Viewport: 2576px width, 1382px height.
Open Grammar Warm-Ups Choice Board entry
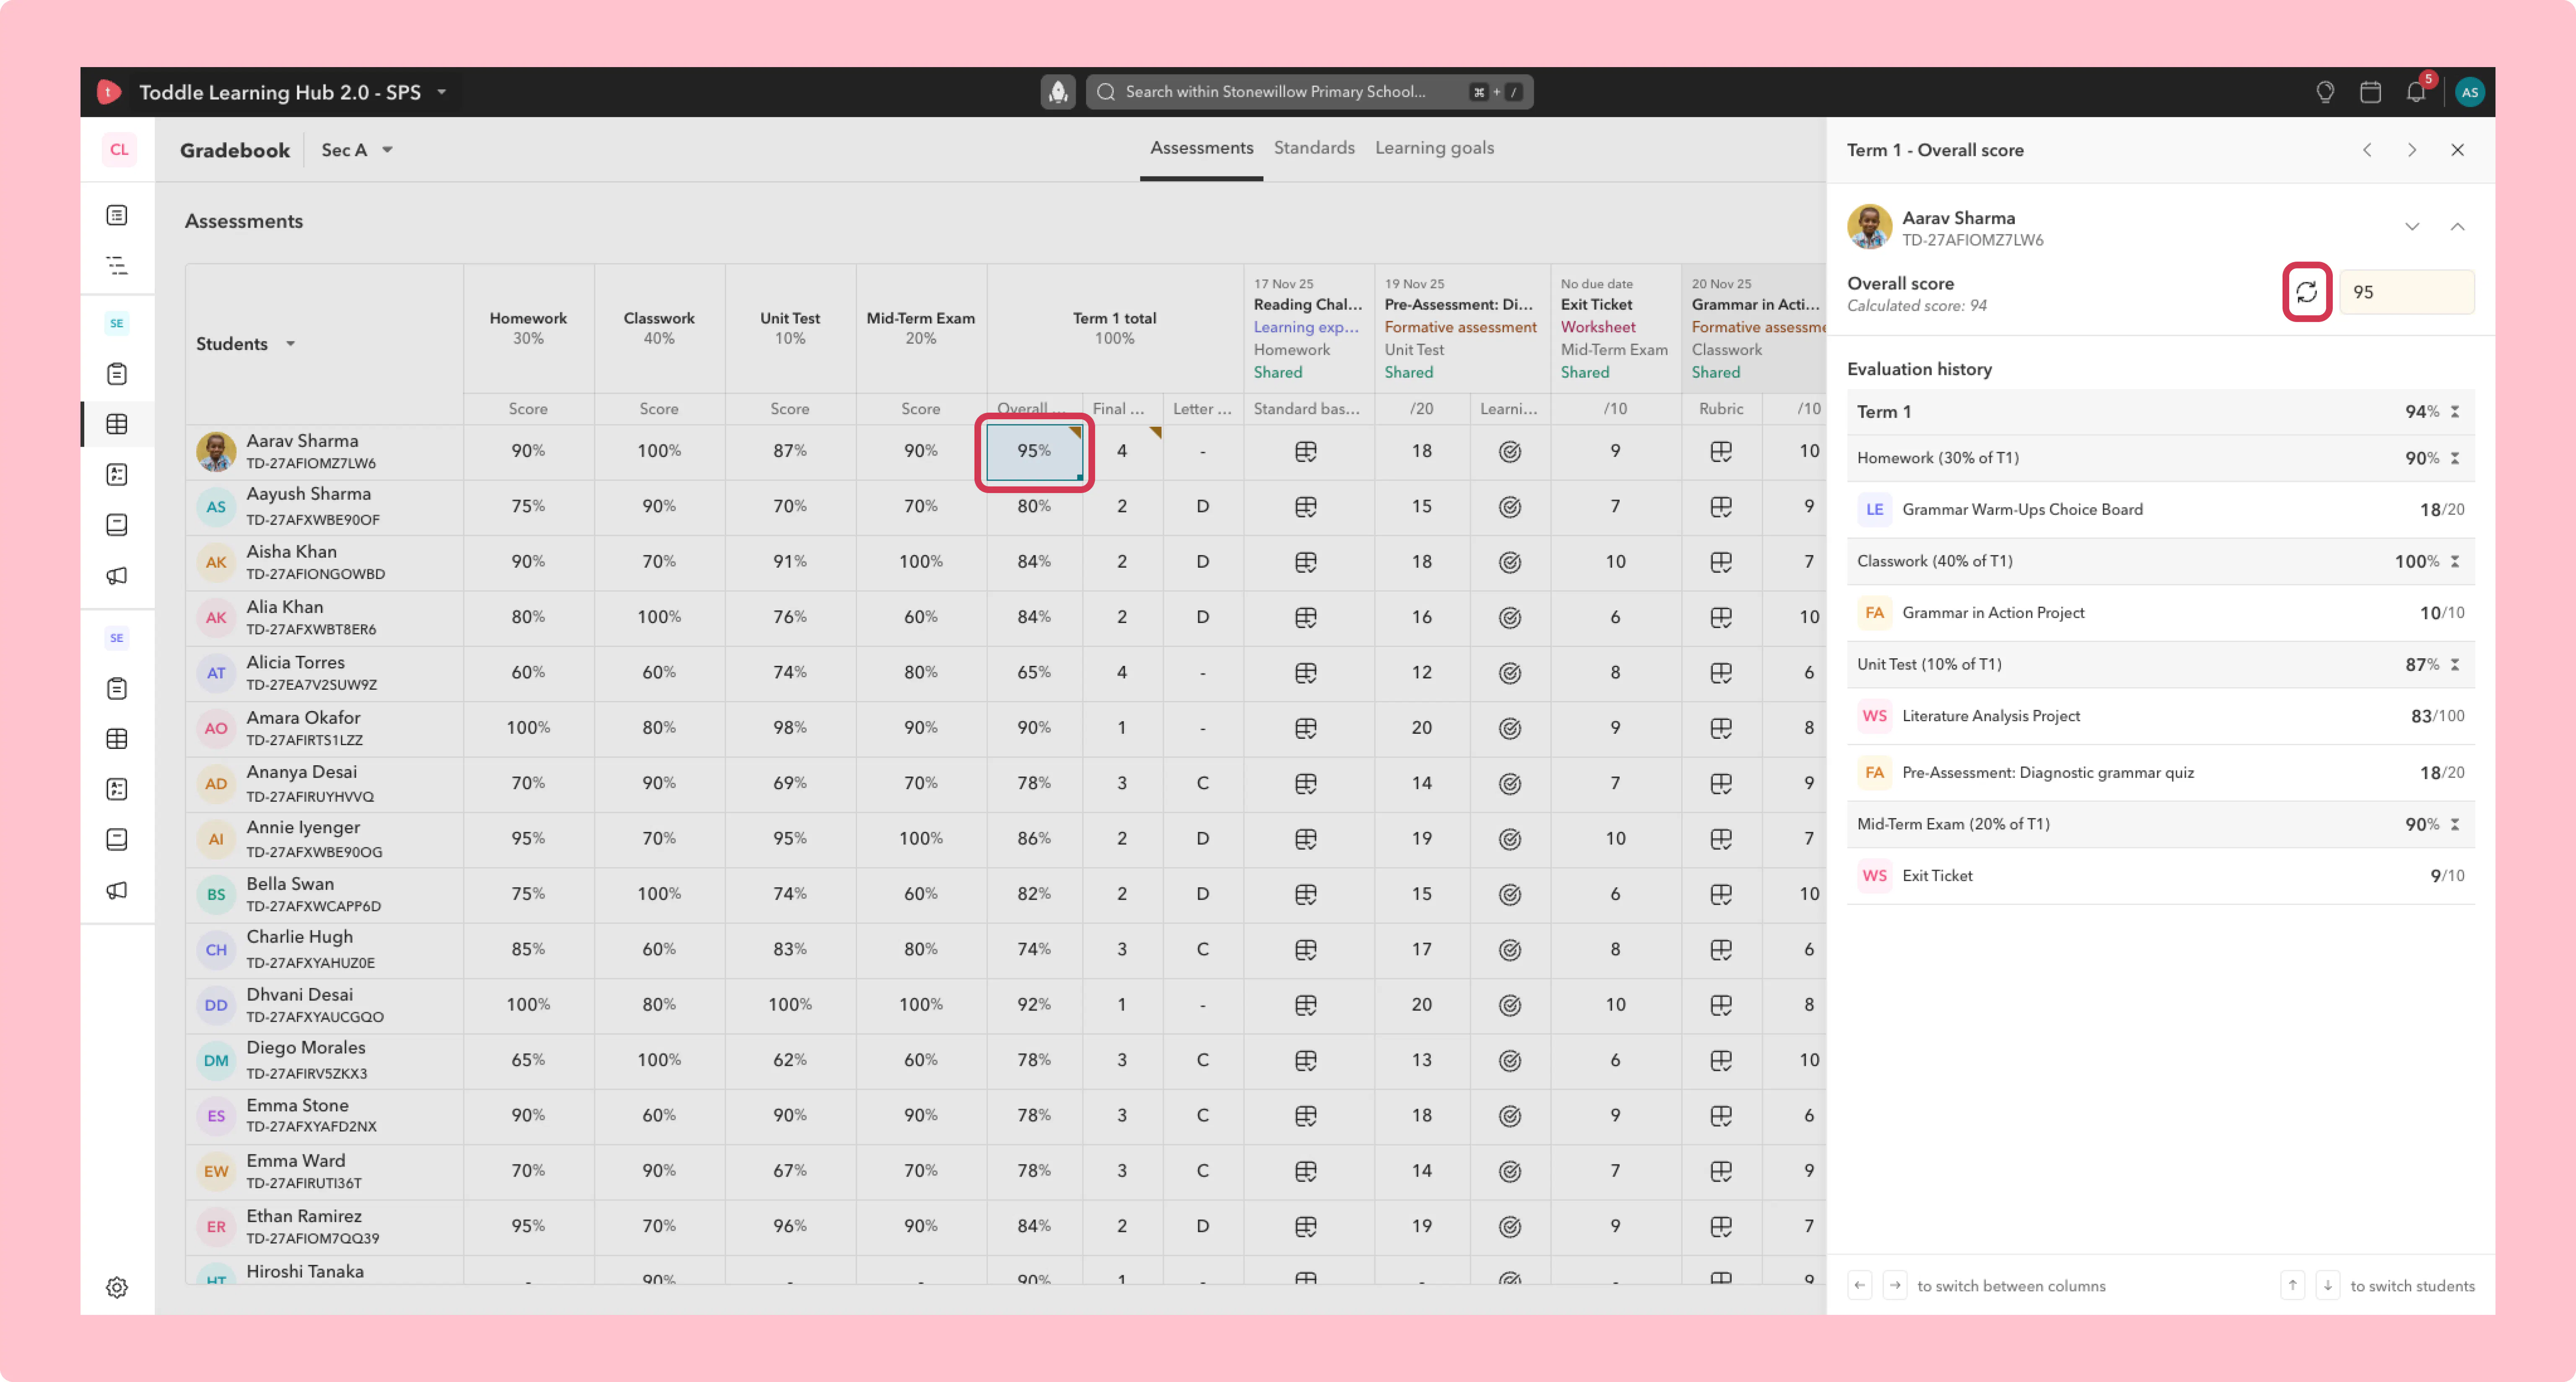[2160, 510]
